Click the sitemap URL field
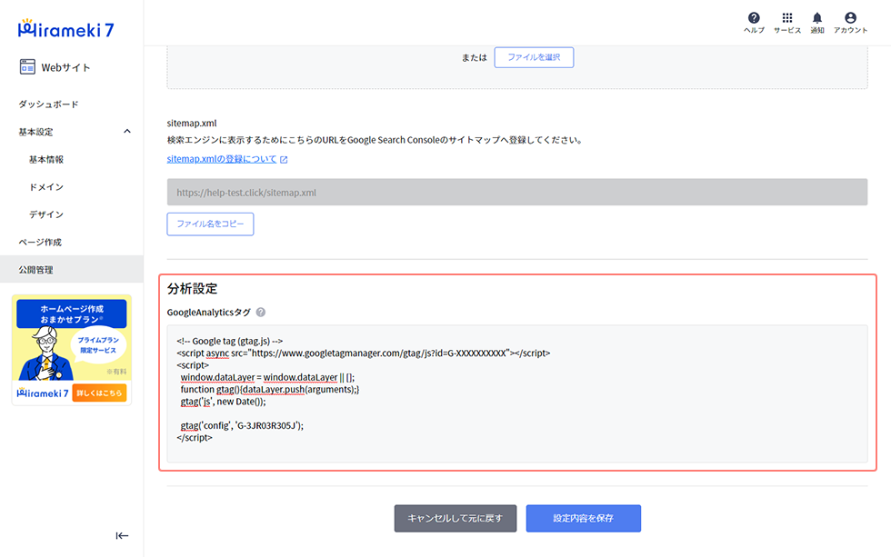 click(x=517, y=192)
